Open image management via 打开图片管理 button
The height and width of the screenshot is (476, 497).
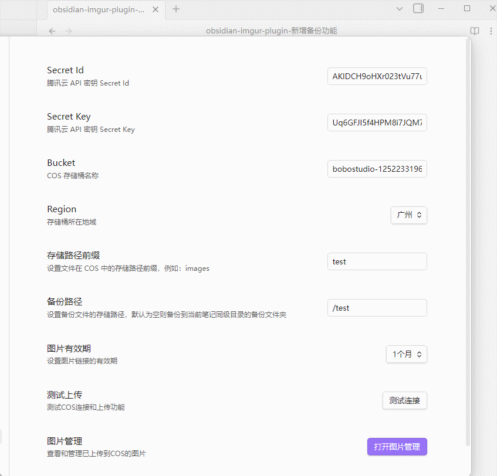click(x=397, y=446)
